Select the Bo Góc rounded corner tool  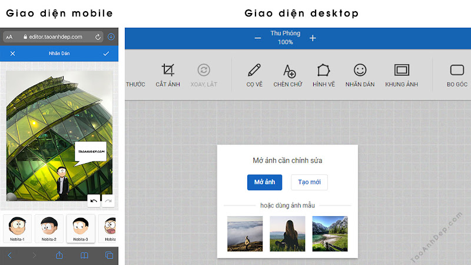[x=457, y=75]
